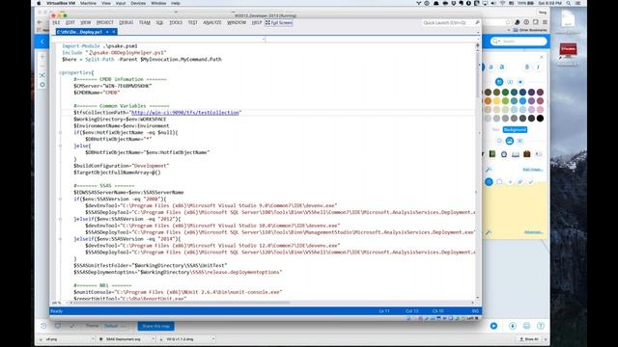Pick the navy blue color swatch
Image resolution: width=618 pixels, height=347 pixels.
point(522,93)
